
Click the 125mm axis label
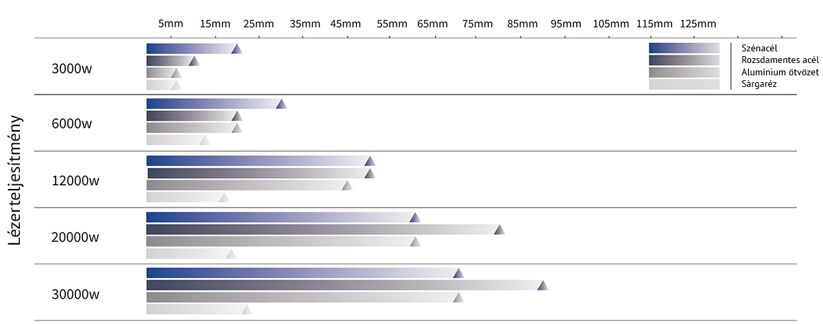698,23
